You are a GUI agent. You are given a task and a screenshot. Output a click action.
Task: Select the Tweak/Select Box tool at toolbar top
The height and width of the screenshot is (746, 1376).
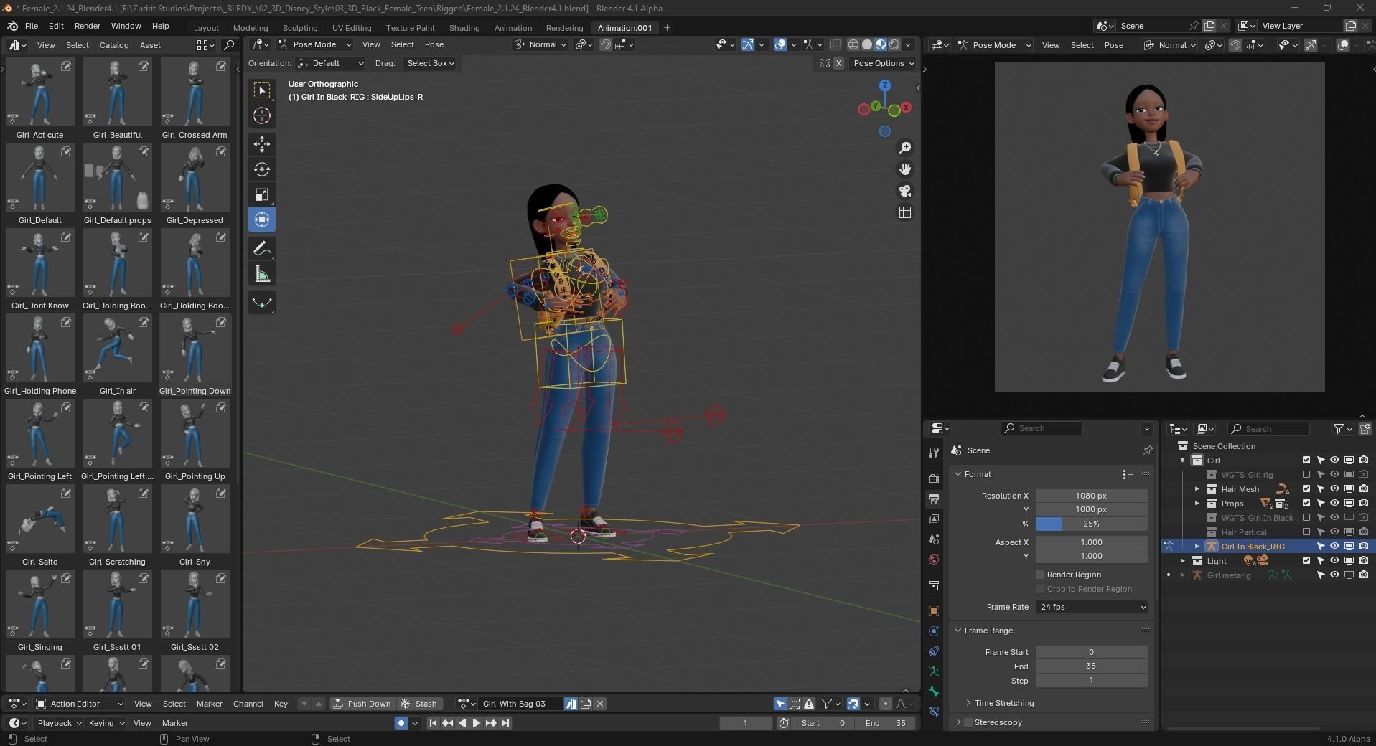point(261,90)
